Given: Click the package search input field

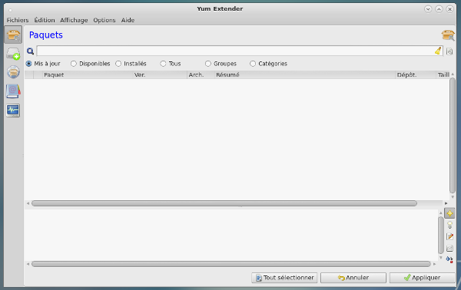Looking at the screenshot, I should click(239, 51).
